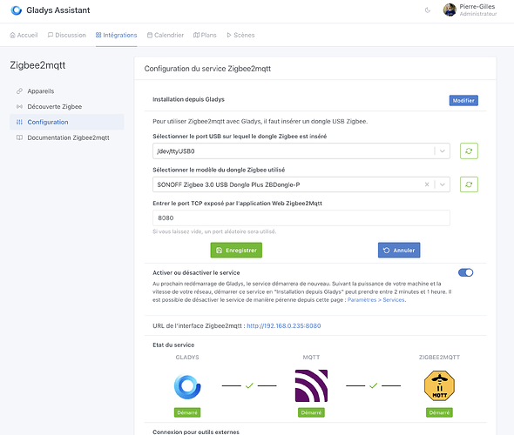The width and height of the screenshot is (514, 435).
Task: Refresh the Zigbee dongle model list
Action: 469,184
